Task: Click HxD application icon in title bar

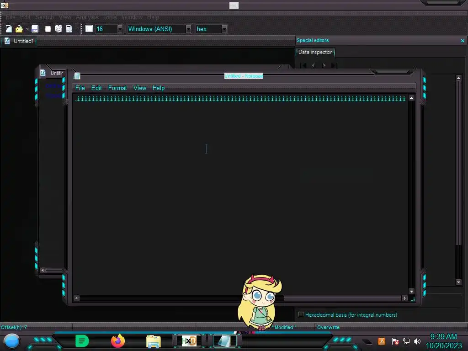Action: [5, 5]
